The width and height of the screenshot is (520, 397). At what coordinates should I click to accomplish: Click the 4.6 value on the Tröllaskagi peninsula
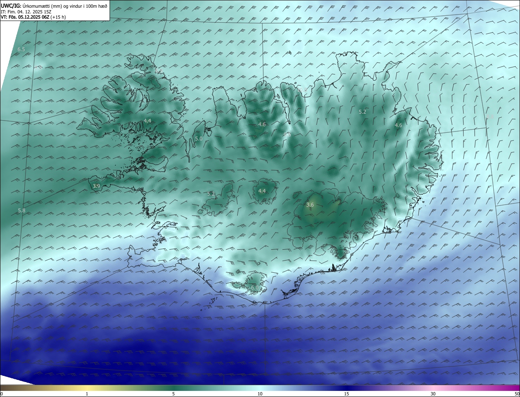point(262,124)
